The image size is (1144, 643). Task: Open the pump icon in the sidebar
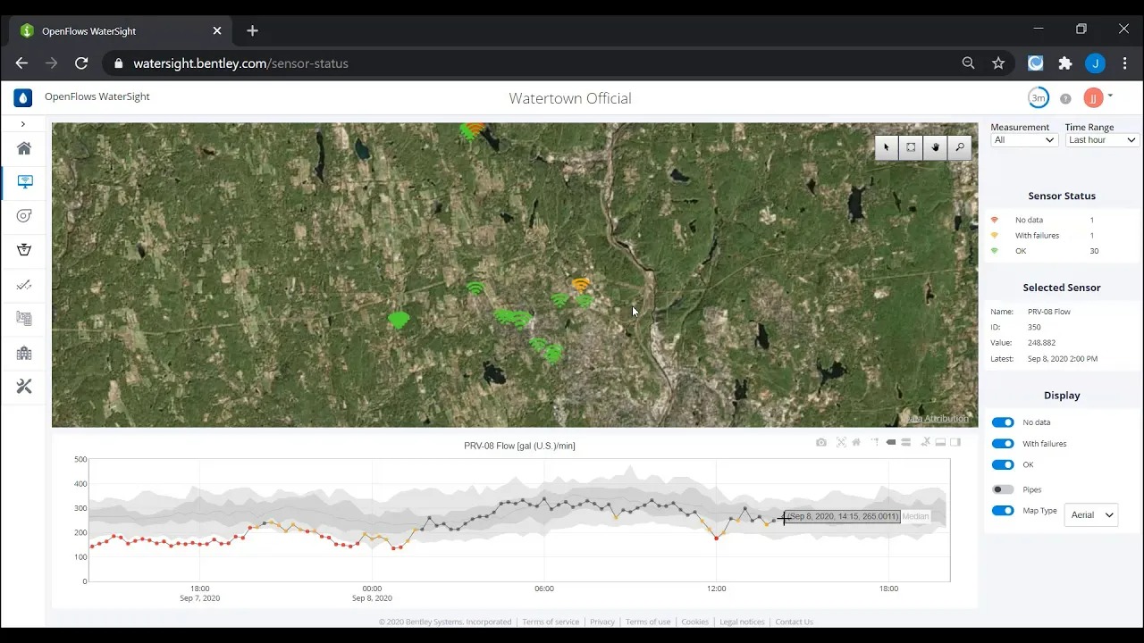click(x=24, y=215)
